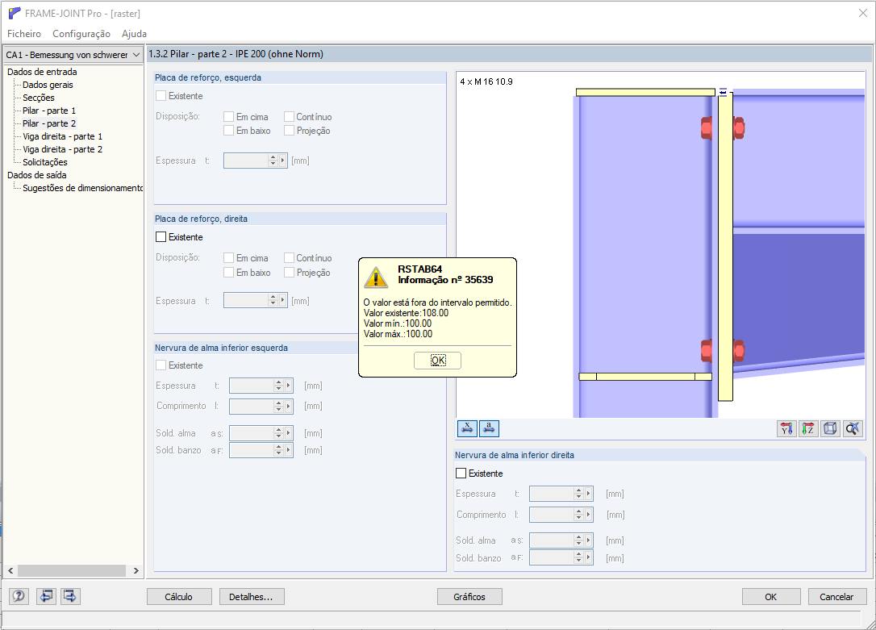
Task: Open the help icon at bottom left
Action: click(19, 596)
